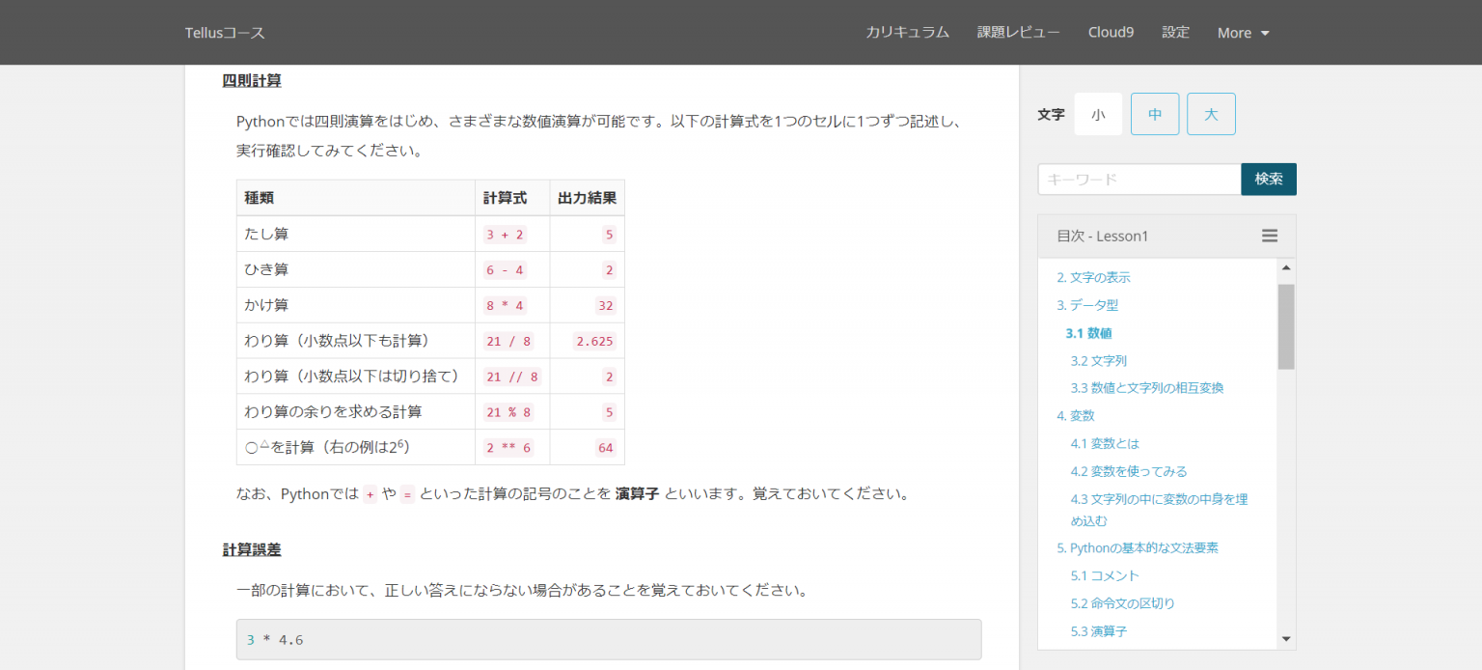Click the 3 * 4.6 code block
Screen dimensions: 1482x670
pyautogui.click(x=609, y=639)
